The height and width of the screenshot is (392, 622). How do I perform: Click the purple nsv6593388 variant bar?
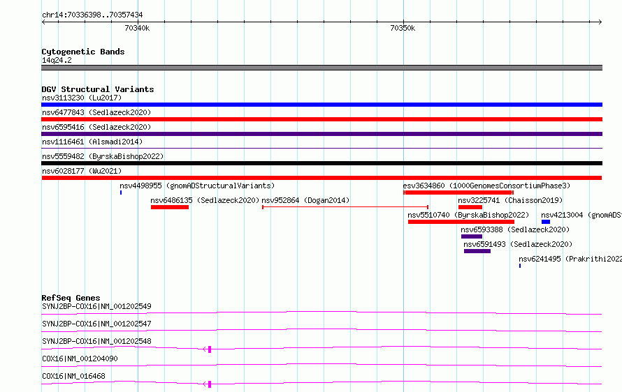coord(472,236)
